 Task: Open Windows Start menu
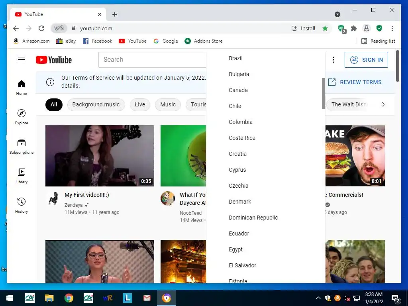click(10, 298)
